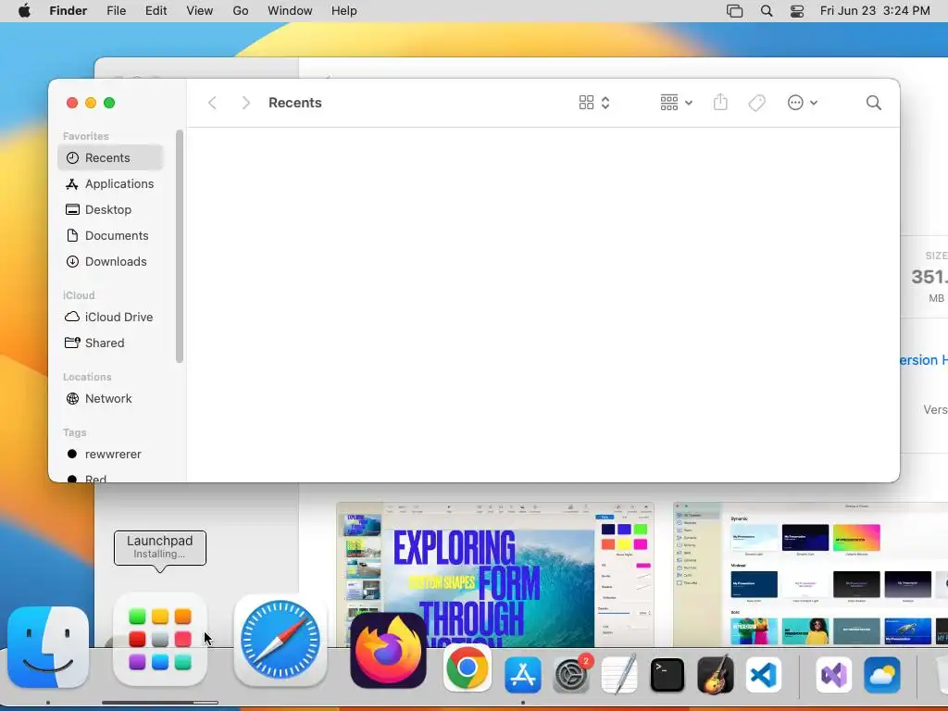Open iCloud Drive in the sidebar

[110, 317]
